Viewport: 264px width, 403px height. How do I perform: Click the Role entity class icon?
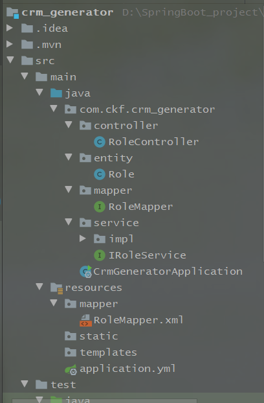[x=100, y=174]
